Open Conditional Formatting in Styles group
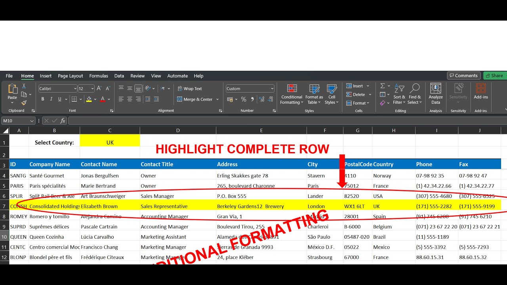 coord(292,94)
